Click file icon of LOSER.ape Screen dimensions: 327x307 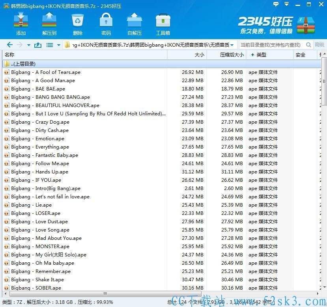tap(7, 213)
